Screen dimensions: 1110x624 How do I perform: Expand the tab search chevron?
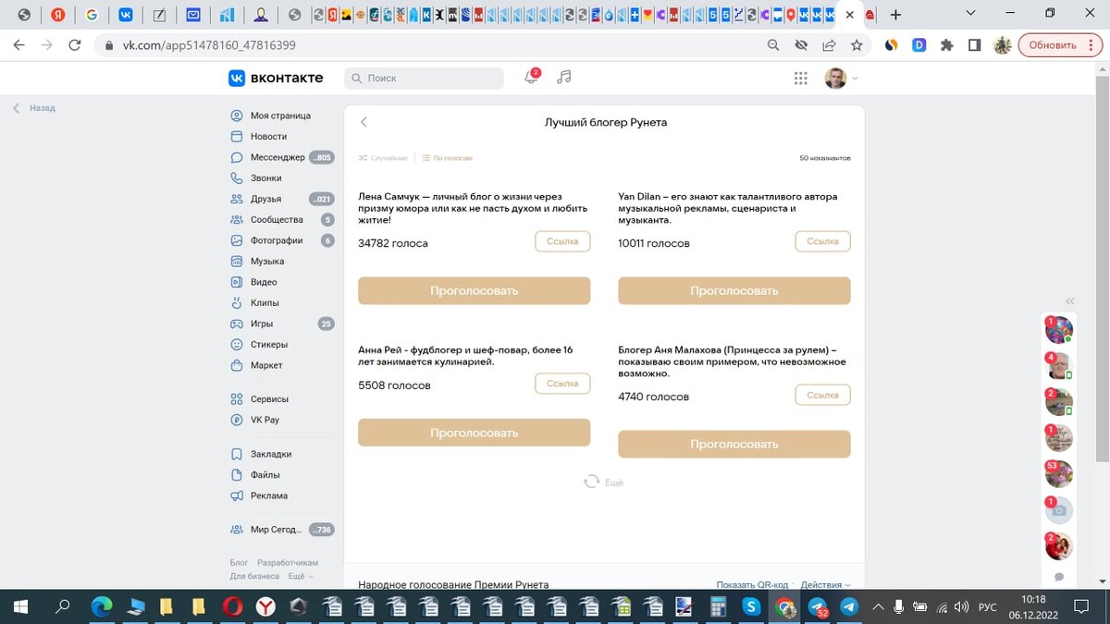(x=970, y=13)
